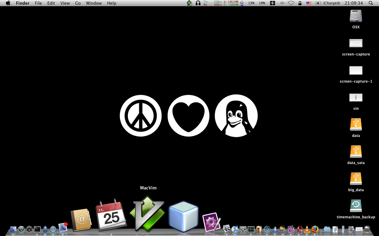Click Adium duck icon in menu bar
This screenshot has height=236, width=379.
[x=189, y=3]
